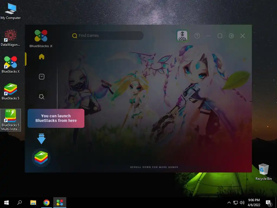The image size is (277, 208).
Task: Open the user profile avatar
Action: (x=182, y=36)
